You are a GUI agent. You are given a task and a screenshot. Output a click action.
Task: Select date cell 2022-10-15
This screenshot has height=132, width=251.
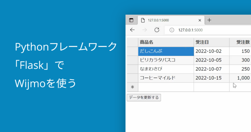click(212, 78)
